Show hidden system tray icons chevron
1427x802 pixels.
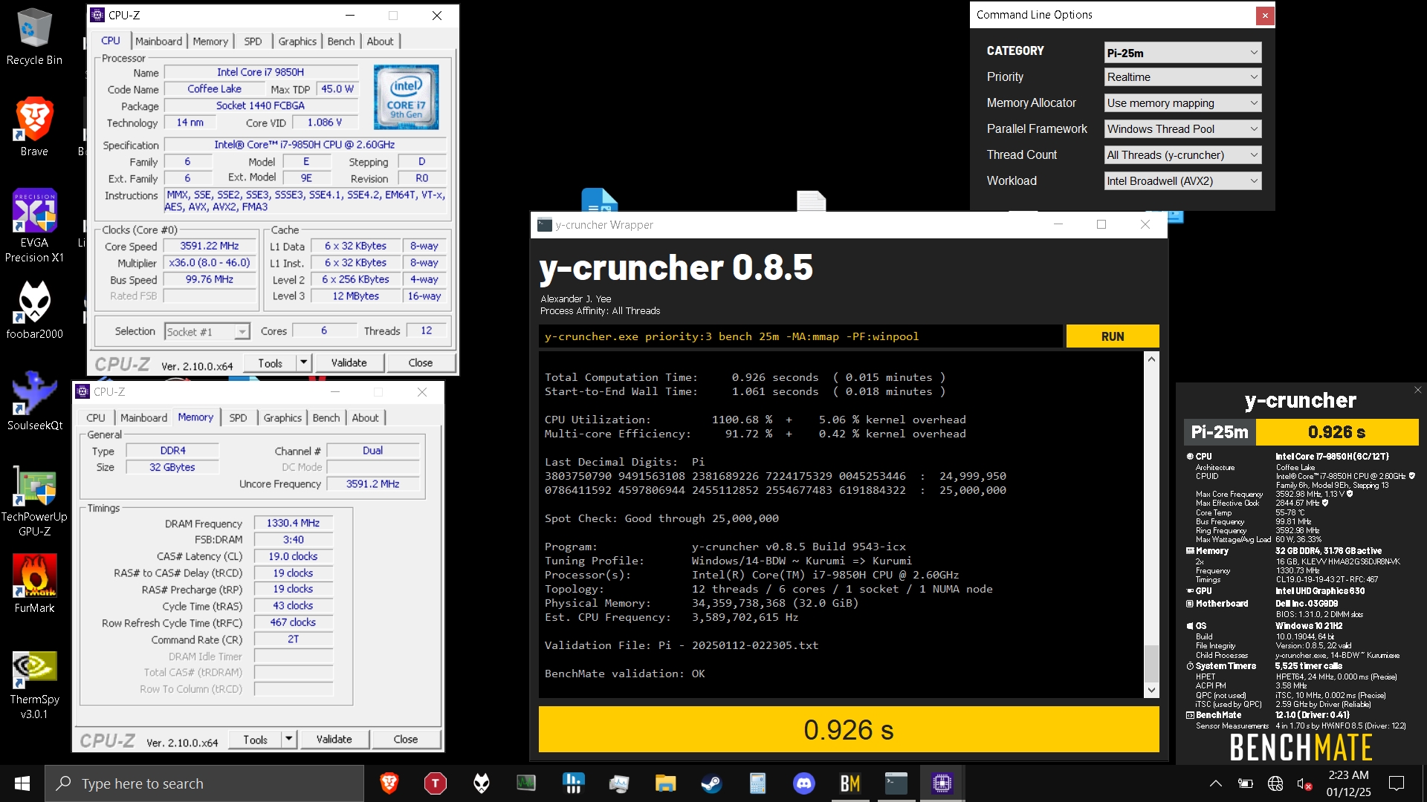(1216, 783)
